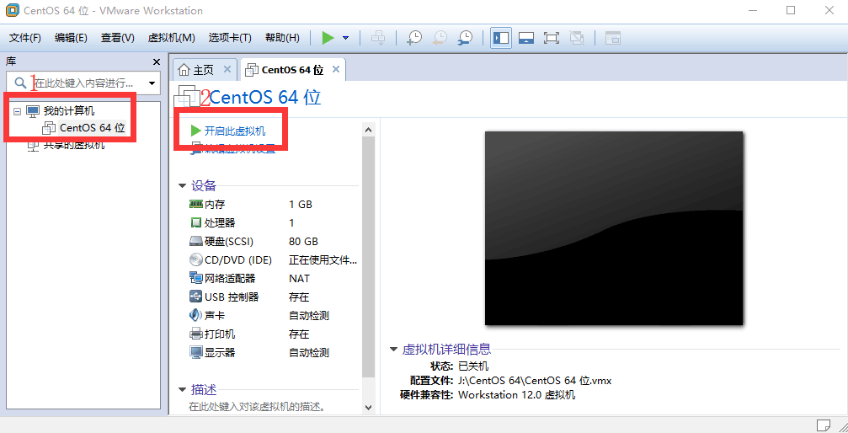Click the console view toolbar icon
848x433 pixels.
[x=612, y=38]
